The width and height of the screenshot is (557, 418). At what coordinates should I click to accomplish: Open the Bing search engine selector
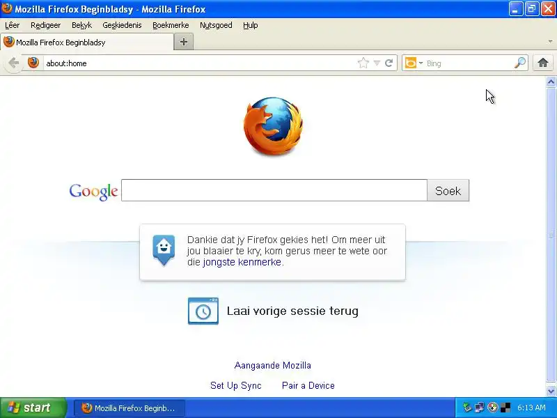coord(414,63)
